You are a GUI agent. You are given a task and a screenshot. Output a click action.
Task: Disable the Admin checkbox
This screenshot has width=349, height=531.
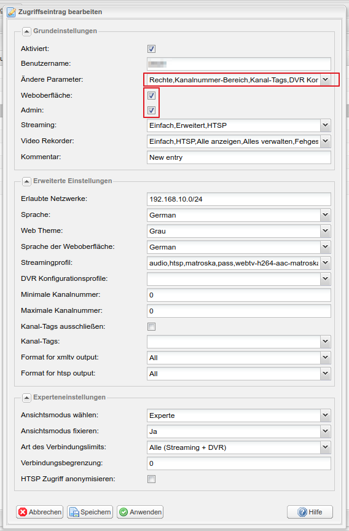point(151,111)
